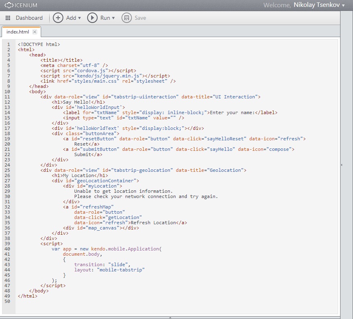
Task: Click 'Enter your name:' label text
Action: point(232,113)
